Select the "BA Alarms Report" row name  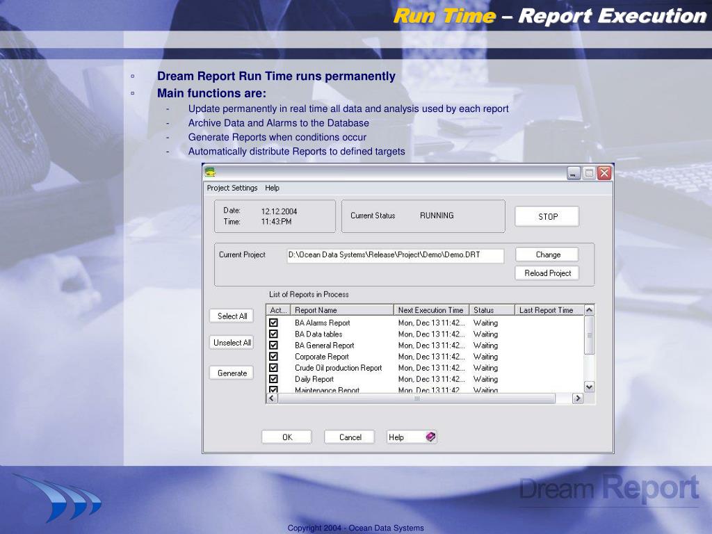tap(323, 323)
